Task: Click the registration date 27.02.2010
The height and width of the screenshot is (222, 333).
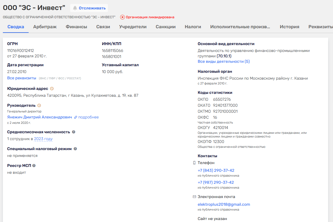Action: click(x=17, y=72)
